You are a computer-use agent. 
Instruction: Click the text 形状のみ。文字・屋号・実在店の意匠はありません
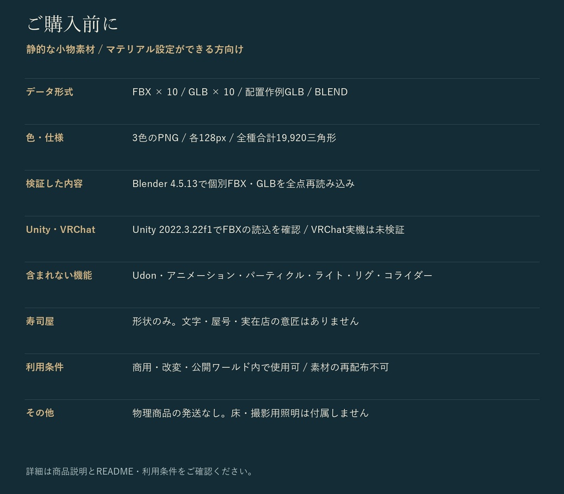pos(246,321)
